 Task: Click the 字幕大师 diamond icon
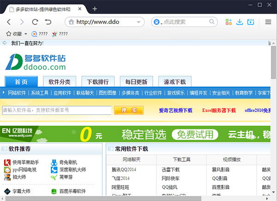click(x=7, y=191)
